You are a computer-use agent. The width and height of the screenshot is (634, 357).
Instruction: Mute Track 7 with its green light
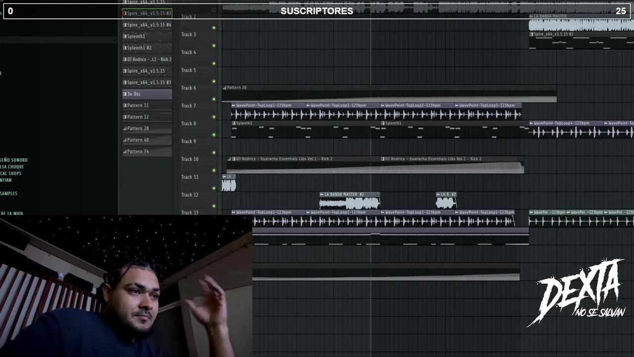click(214, 117)
